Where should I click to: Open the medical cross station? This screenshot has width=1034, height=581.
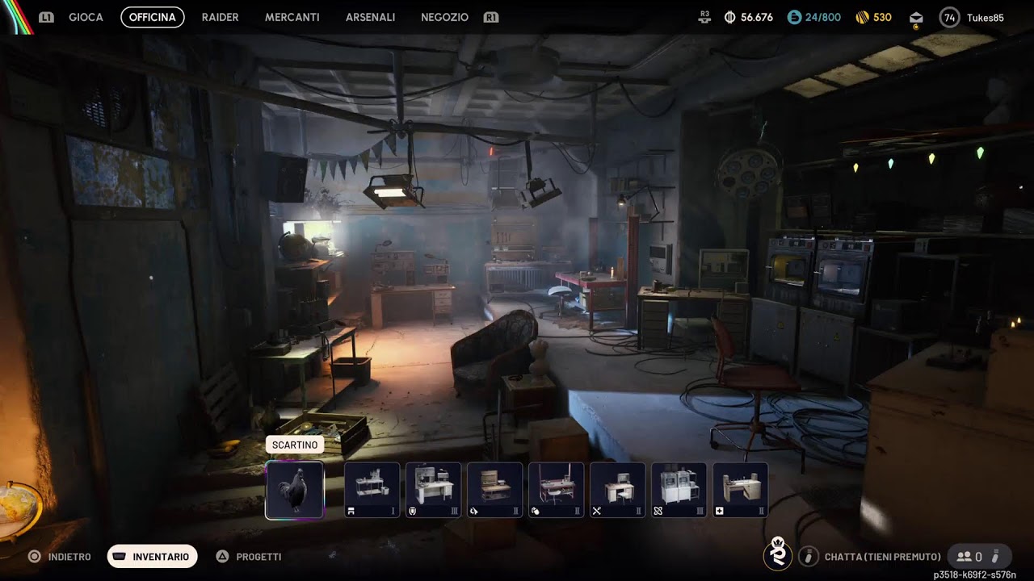(x=741, y=490)
